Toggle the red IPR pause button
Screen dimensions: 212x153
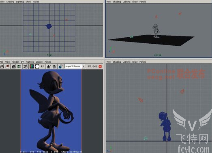click(100, 66)
